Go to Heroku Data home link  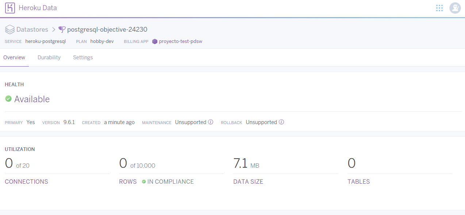click(x=38, y=8)
